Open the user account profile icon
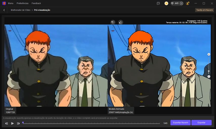Image resolution: width=216 pixels, height=129 pixels. point(187,4)
